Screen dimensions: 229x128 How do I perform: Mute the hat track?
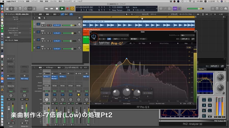coord(43,49)
